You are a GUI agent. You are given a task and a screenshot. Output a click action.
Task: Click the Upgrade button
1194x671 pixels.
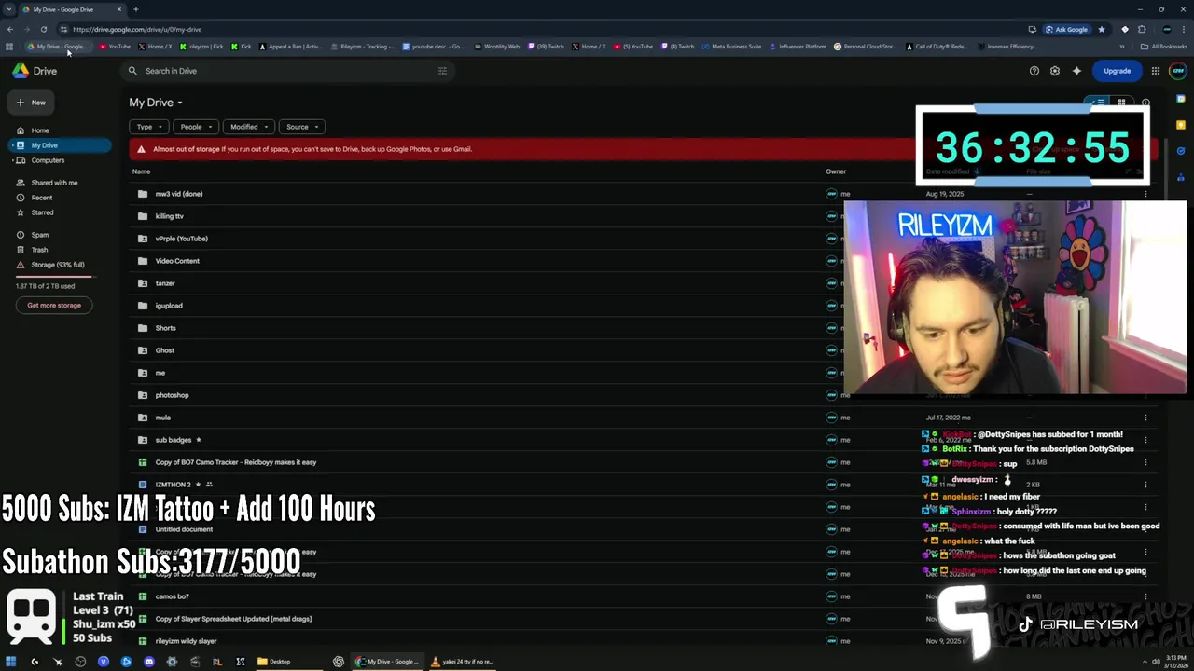(x=1117, y=71)
